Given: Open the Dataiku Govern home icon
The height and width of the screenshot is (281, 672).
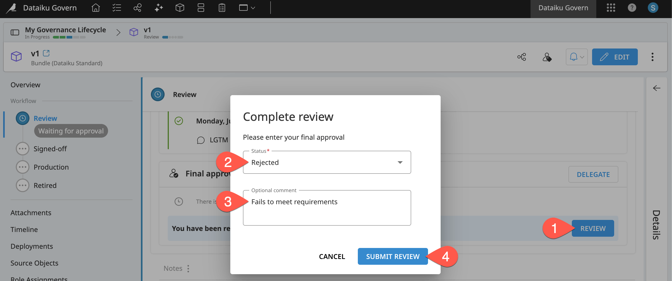Looking at the screenshot, I should 95,8.
